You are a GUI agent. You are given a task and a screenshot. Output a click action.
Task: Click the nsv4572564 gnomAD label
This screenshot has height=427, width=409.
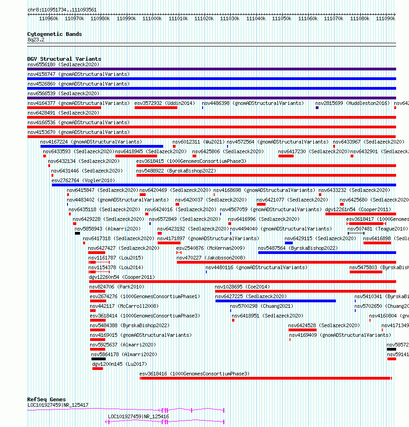[x=278, y=142]
